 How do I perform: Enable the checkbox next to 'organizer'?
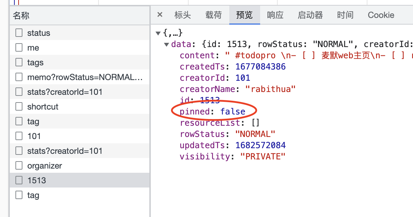coord(19,165)
